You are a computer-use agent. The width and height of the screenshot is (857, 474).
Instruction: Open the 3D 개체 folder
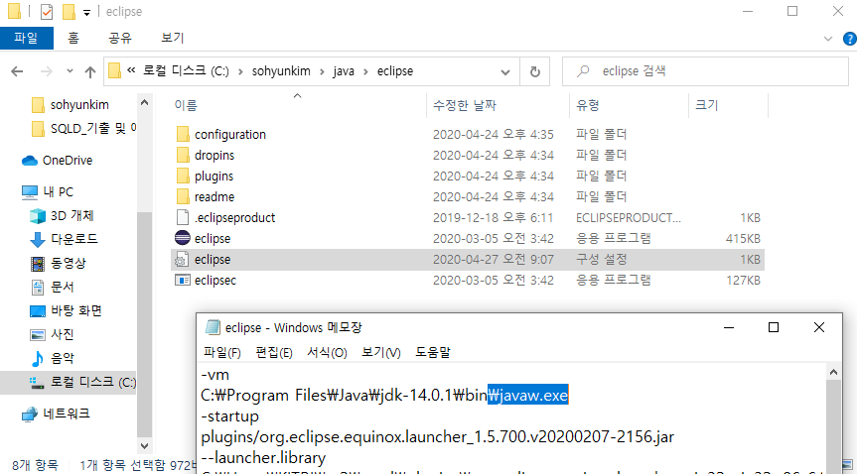click(x=62, y=216)
